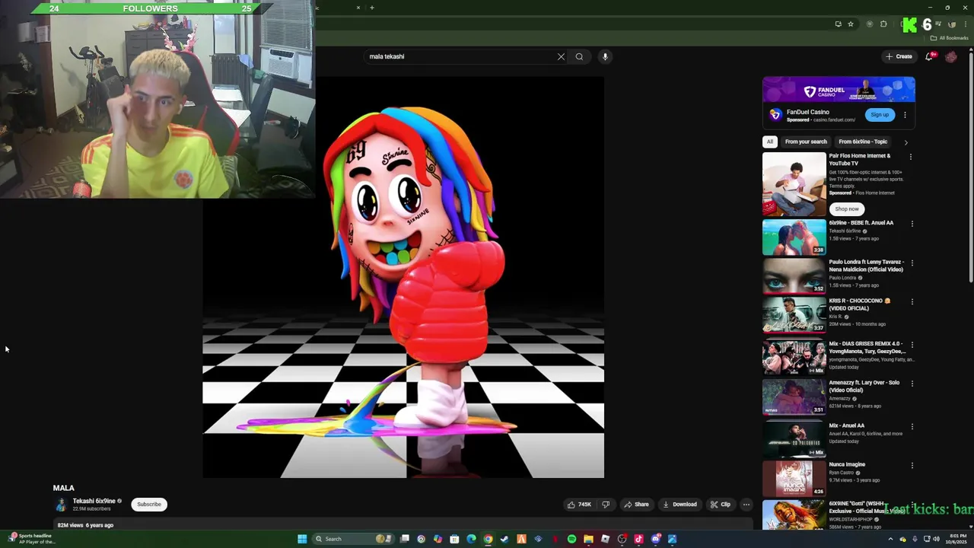Select the All filter chip
This screenshot has width=974, height=548.
(770, 142)
